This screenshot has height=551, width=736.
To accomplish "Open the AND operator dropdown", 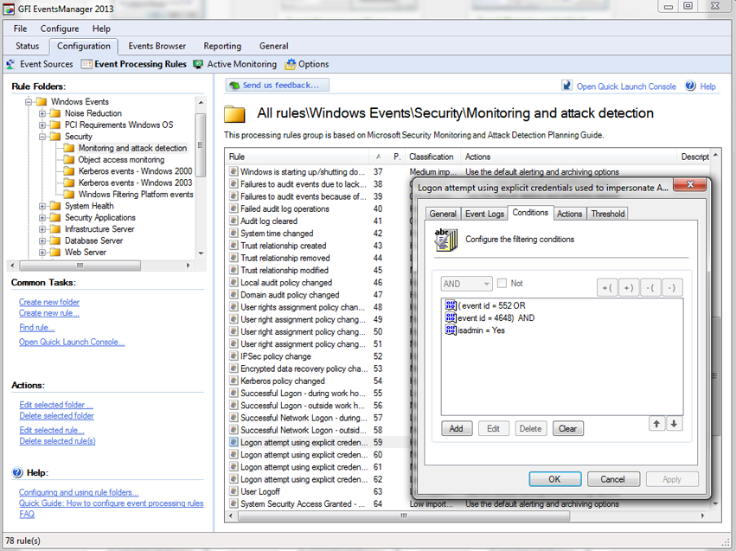I will coord(466,284).
